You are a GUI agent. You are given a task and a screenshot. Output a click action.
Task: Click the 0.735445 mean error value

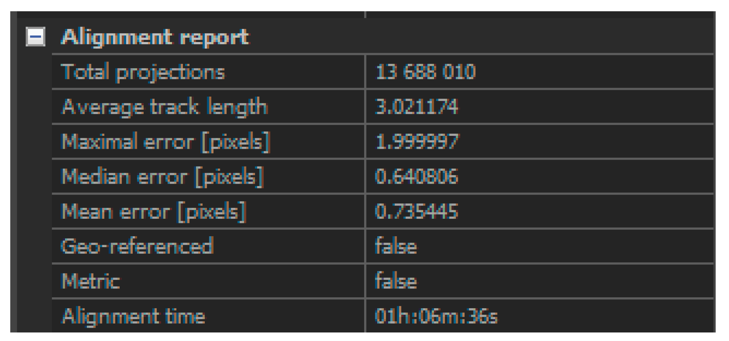click(416, 212)
